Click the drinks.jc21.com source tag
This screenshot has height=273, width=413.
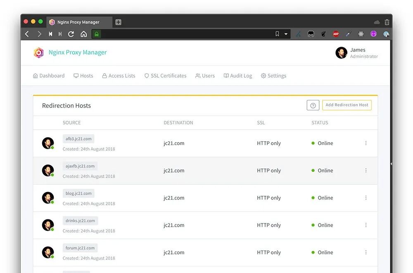(81, 221)
